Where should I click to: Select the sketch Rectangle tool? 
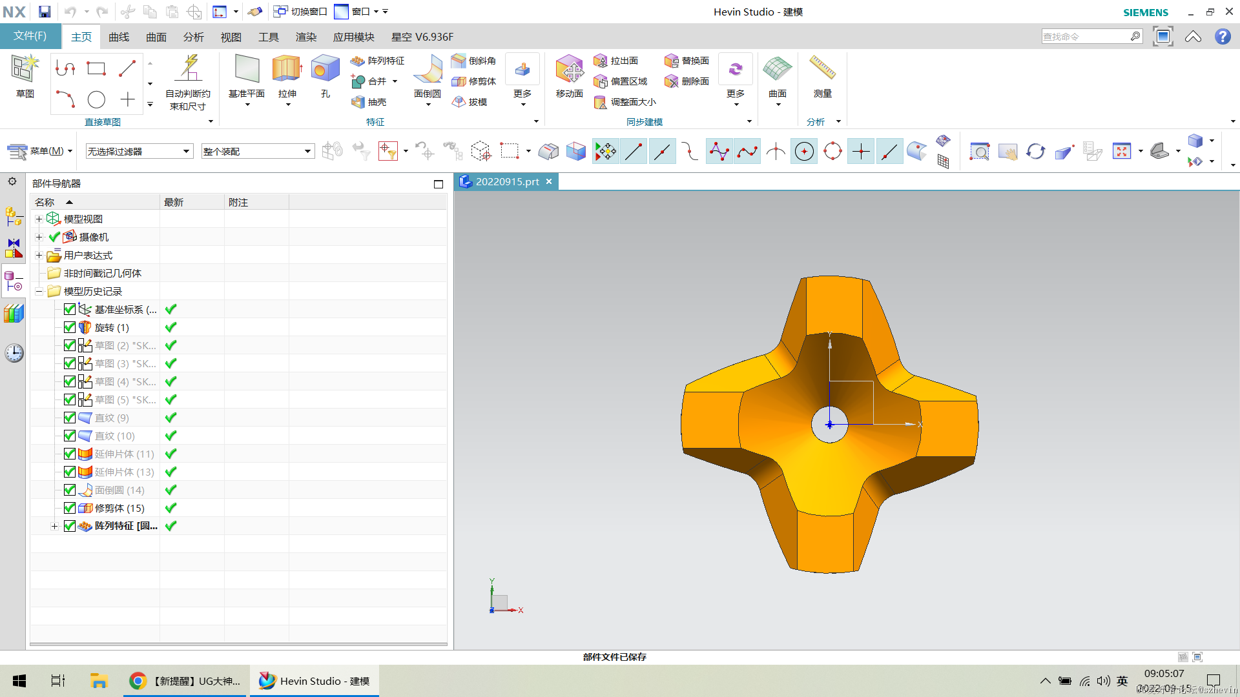[x=96, y=68]
